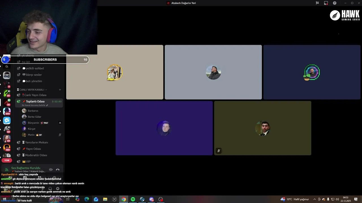Click the system tray volume icon

click(x=337, y=199)
